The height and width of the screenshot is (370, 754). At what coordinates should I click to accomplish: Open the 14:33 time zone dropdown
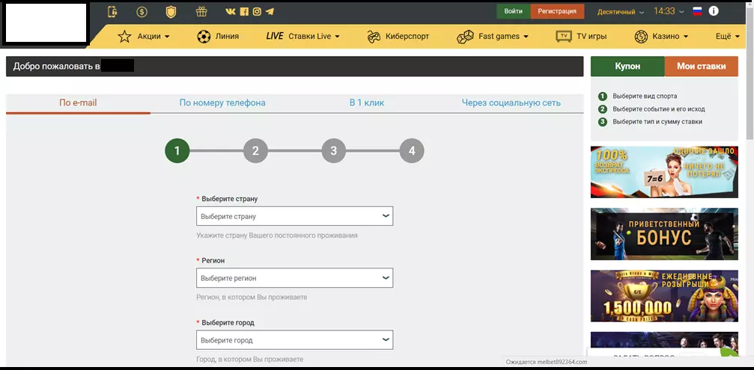tap(669, 11)
